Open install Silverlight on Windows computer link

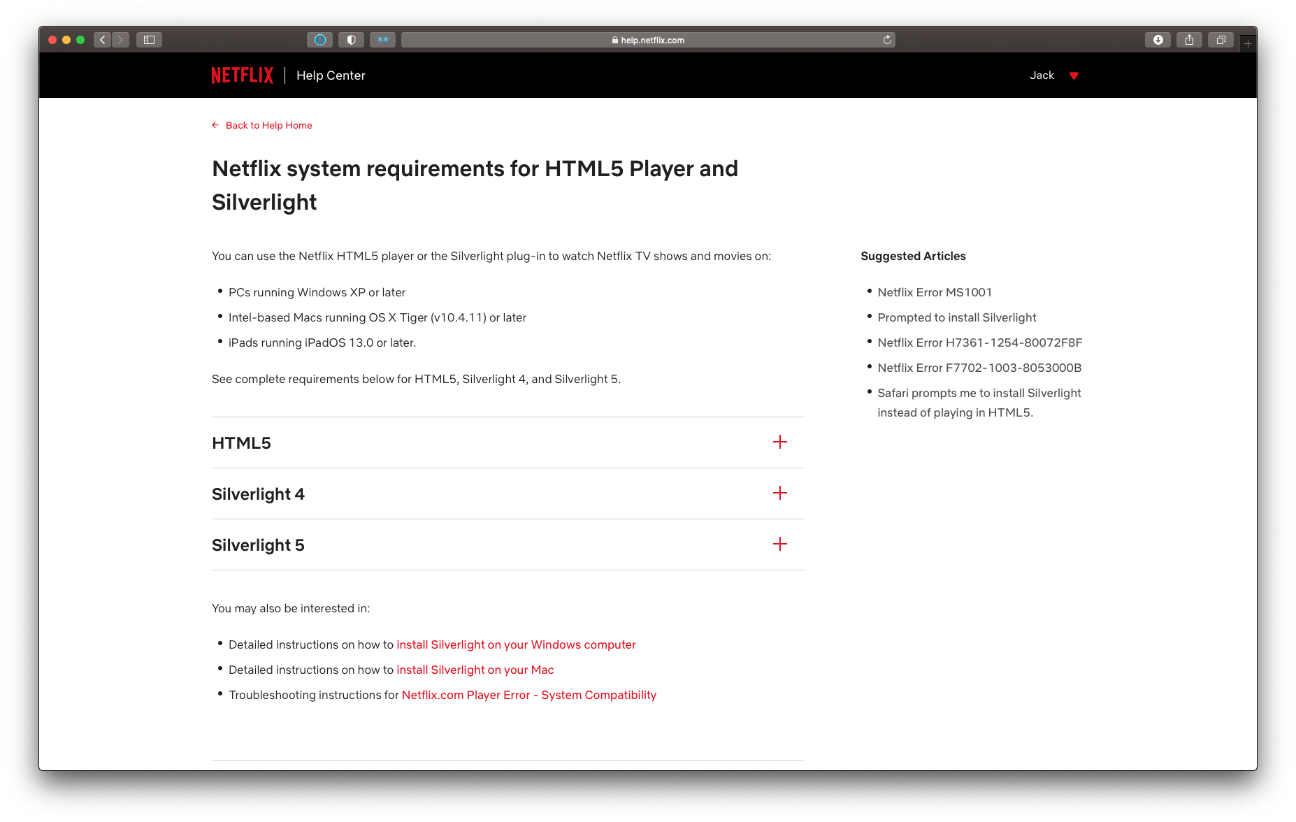pyautogui.click(x=516, y=644)
